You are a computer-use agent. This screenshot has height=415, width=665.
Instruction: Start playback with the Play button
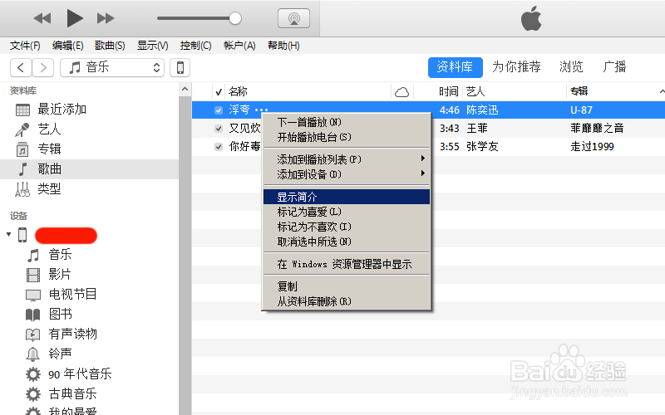coord(75,18)
